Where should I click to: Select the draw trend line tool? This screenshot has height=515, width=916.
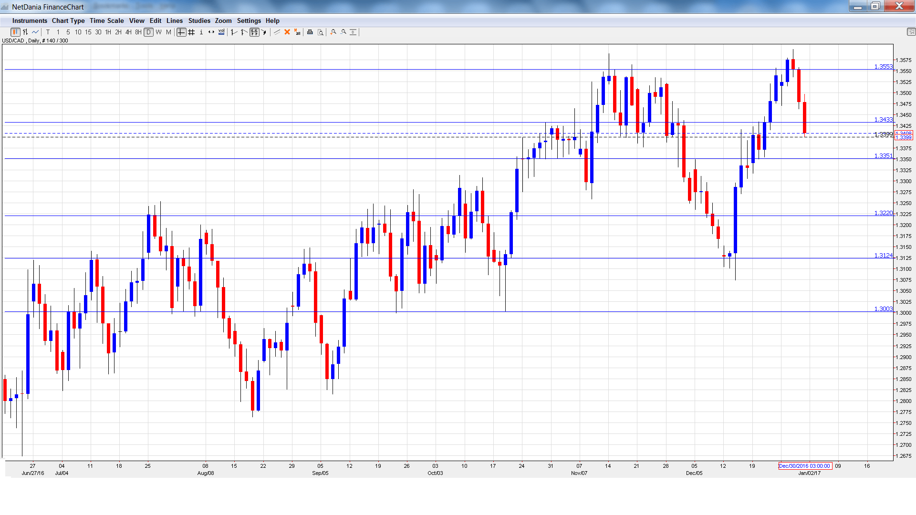coord(277,32)
